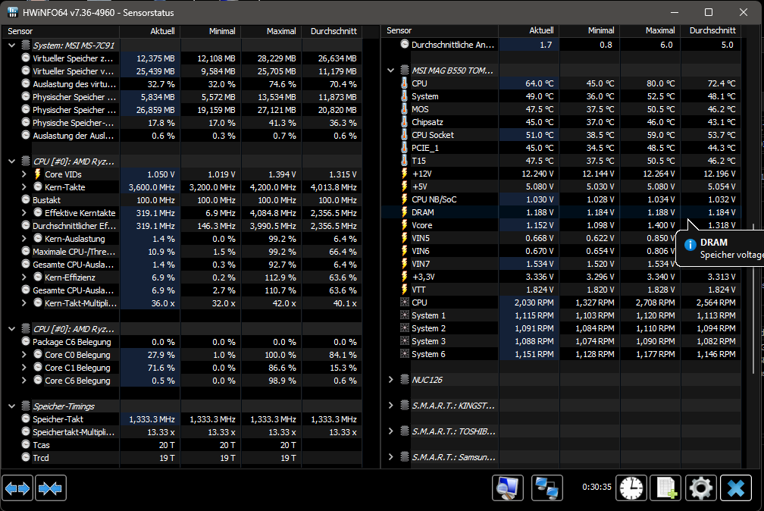Click left pane Minimal column header
Screen dimensions: 764x511
(x=211, y=31)
